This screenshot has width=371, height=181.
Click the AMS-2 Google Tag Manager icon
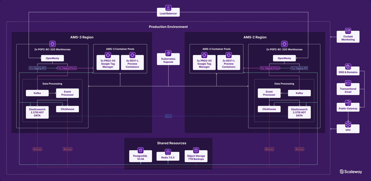coord(204,55)
